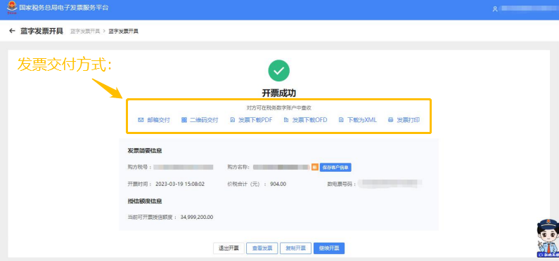Click the 开票成功 heading

278,93
